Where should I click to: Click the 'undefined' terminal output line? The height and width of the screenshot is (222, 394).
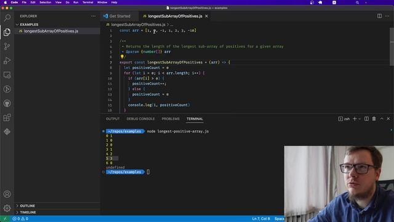(x=115, y=167)
